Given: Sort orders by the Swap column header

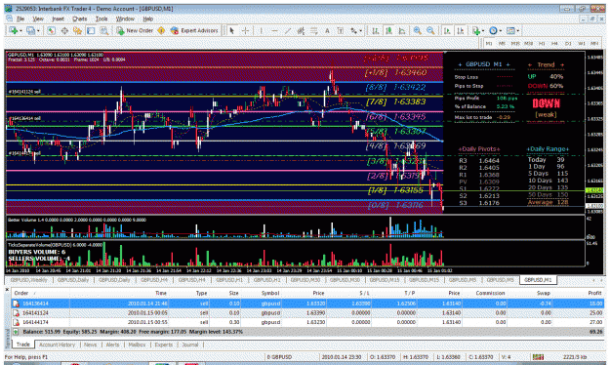Looking at the screenshot, I should pos(544,293).
